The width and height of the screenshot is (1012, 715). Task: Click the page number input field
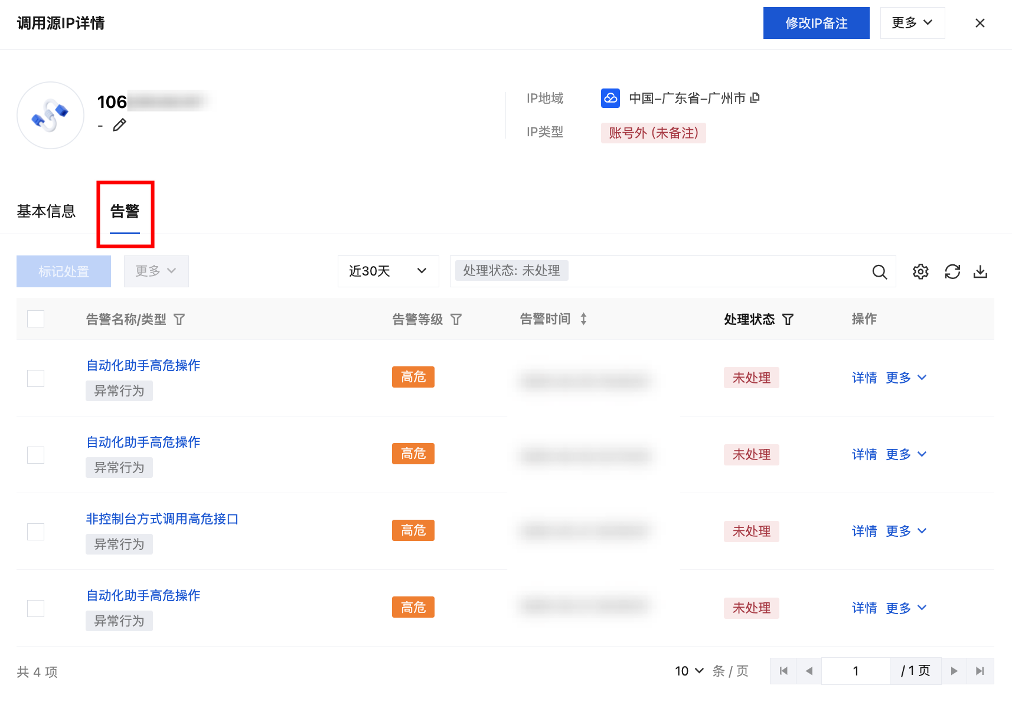(x=856, y=671)
